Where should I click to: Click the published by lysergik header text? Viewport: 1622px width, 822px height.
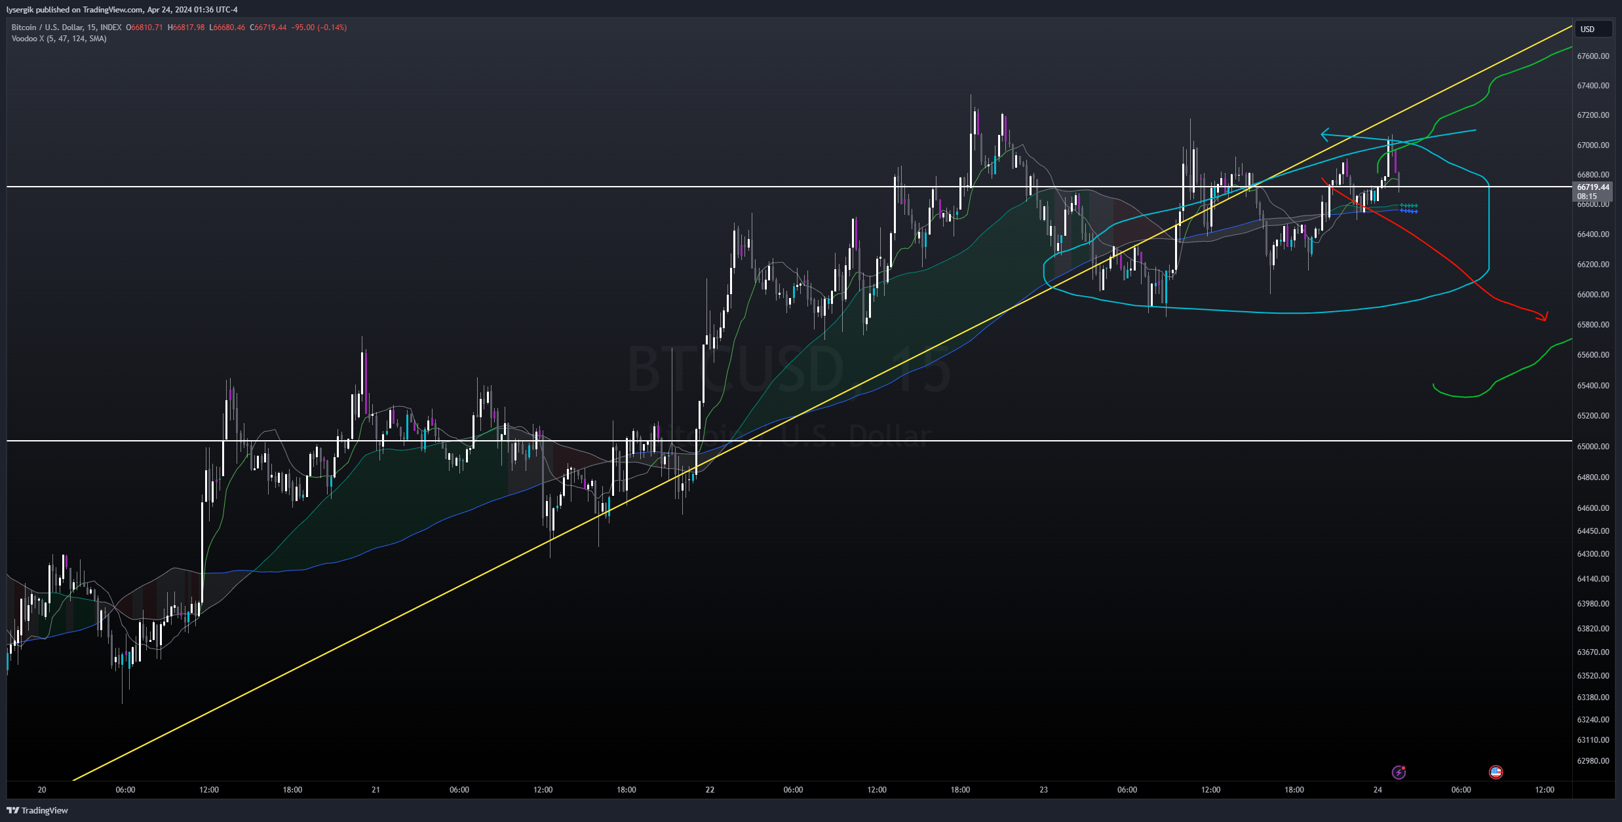pos(122,10)
